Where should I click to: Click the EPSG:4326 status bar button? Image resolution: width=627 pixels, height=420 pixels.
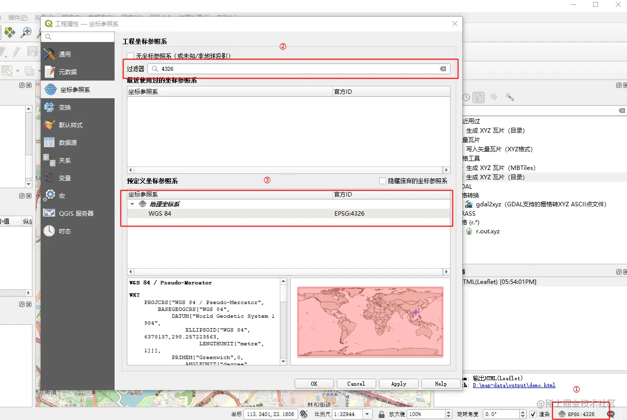tap(576, 414)
